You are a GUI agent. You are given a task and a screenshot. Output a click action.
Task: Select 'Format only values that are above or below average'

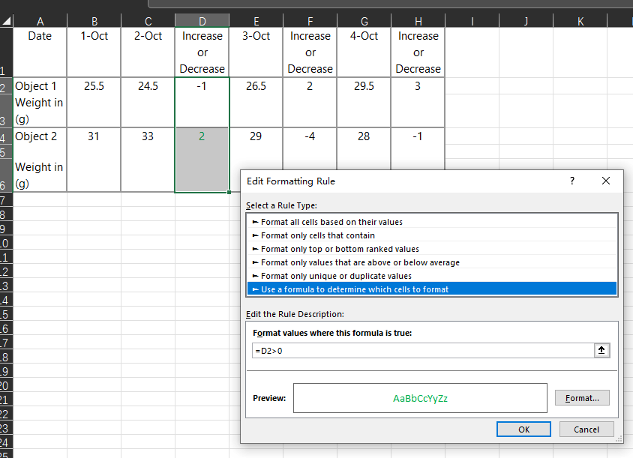click(x=431, y=262)
